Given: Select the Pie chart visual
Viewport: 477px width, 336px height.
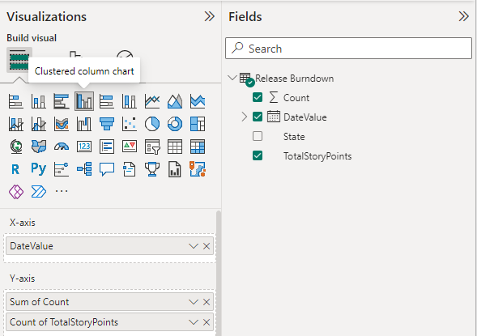Looking at the screenshot, I should click(152, 124).
